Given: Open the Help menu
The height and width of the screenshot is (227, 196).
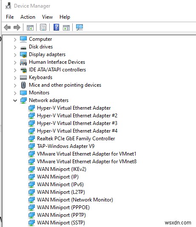Looking at the screenshot, I should (x=65, y=17).
